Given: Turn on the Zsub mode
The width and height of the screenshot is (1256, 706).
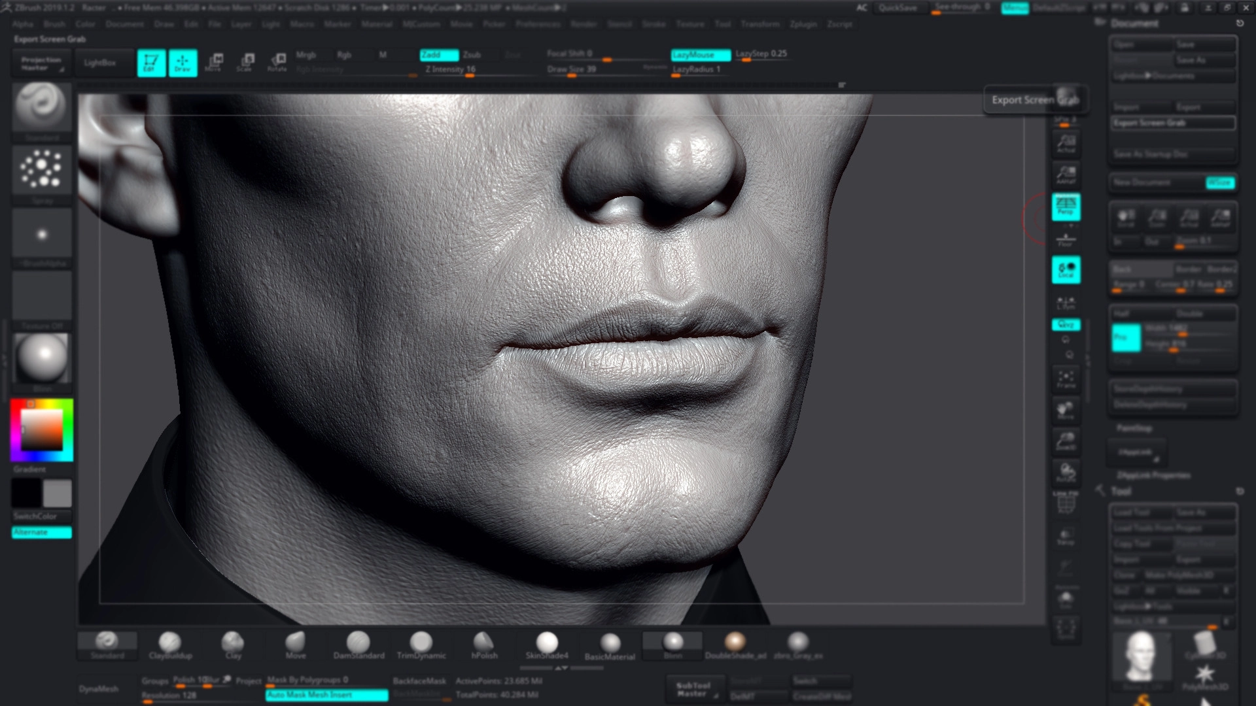Looking at the screenshot, I should tap(472, 55).
